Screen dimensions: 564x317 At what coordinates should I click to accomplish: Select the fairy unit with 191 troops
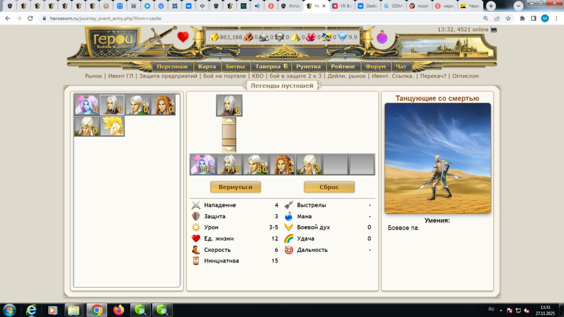[x=202, y=165]
